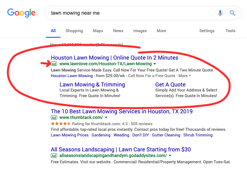This screenshot has height=172, width=247.
Task: Open the 'Gutter Cleaning' sitelink
Action: coord(166,135)
